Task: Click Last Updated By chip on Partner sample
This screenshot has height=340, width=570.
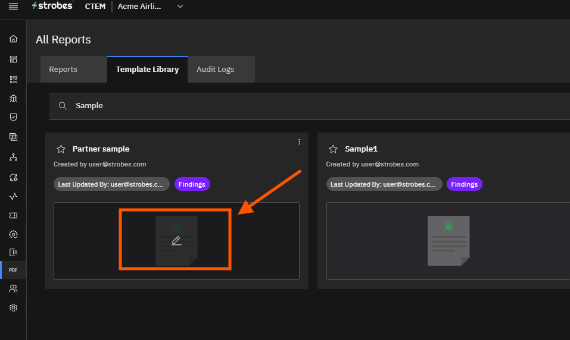Action: click(x=111, y=184)
